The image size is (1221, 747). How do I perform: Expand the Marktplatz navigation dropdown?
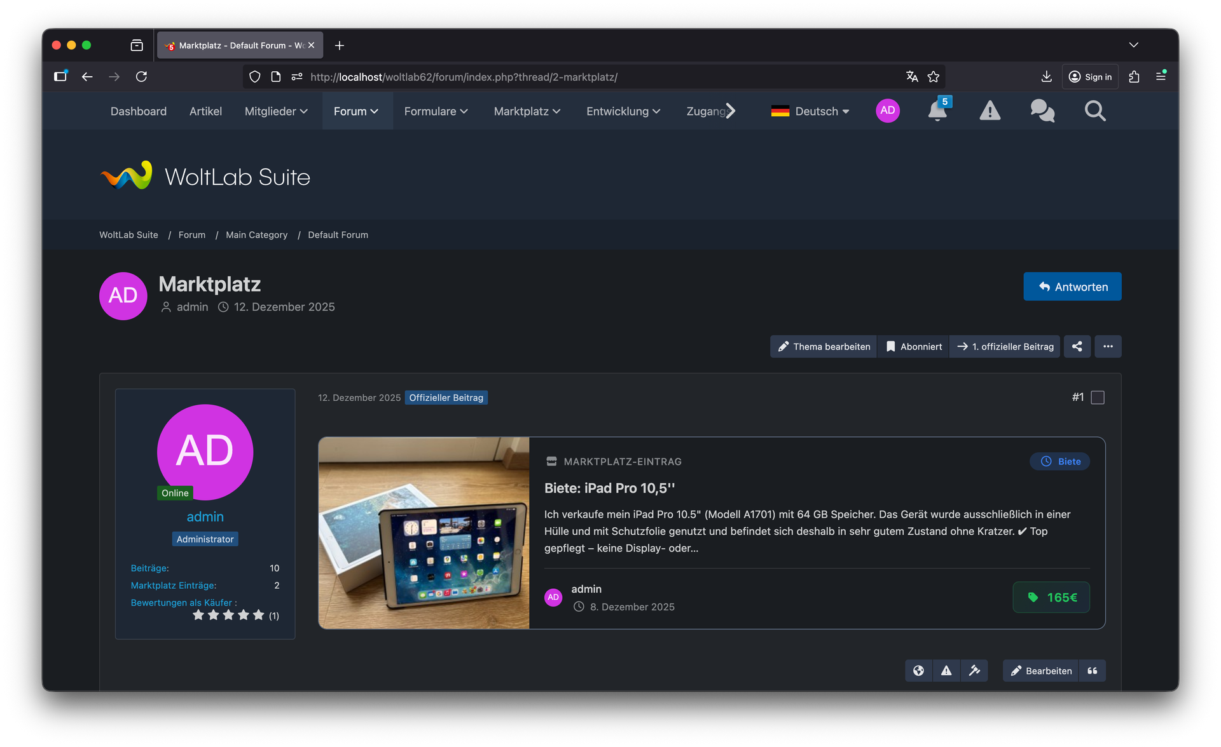(527, 111)
